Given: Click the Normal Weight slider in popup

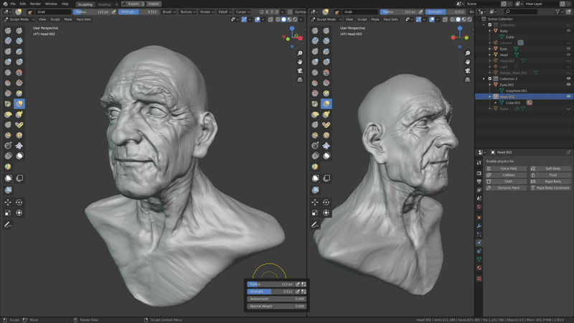Looking at the screenshot, I should point(276,306).
